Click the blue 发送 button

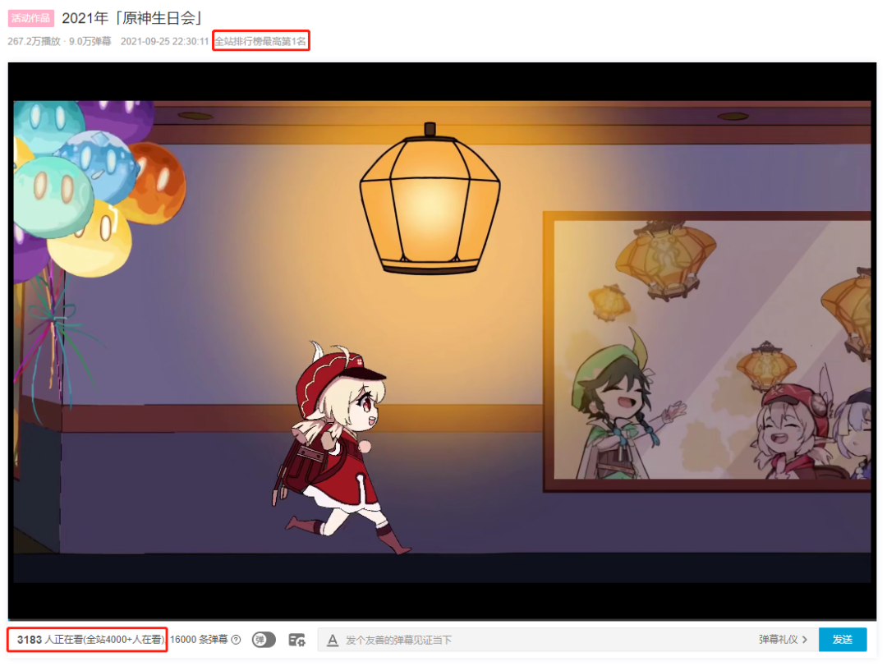[843, 640]
